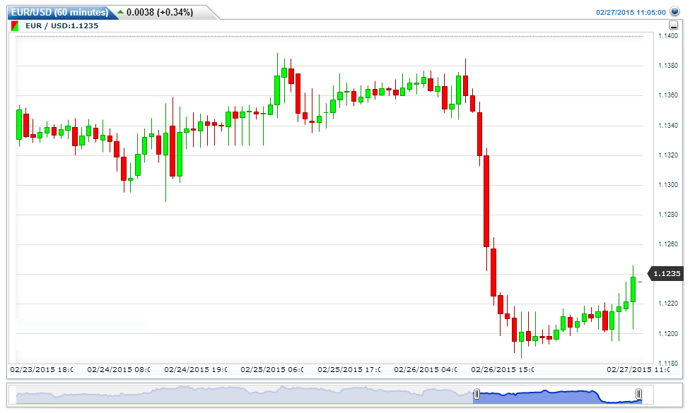This screenshot has height=413, width=690.
Task: Click the 1.1380 price axis label
Action: click(x=668, y=66)
